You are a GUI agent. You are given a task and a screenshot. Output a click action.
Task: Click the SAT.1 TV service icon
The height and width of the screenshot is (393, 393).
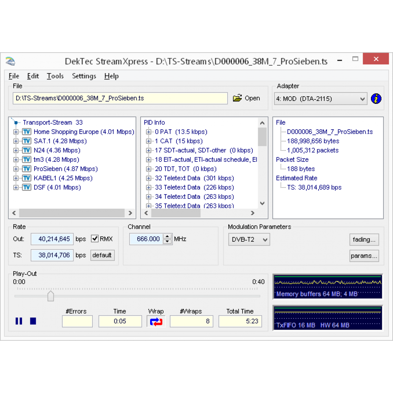27,141
